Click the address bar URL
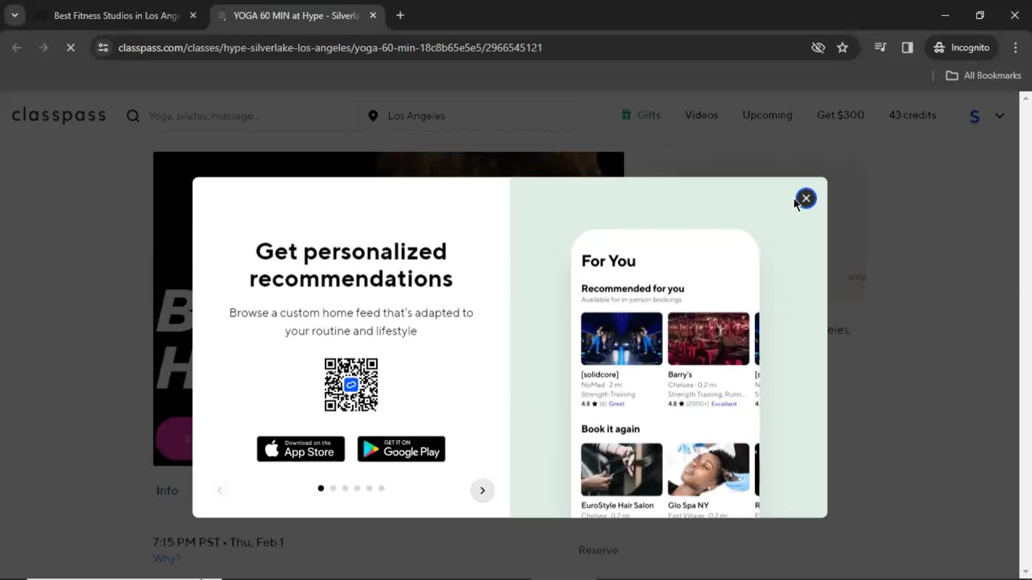 click(330, 48)
